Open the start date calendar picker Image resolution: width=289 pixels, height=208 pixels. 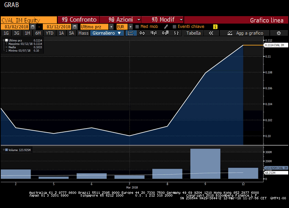pos(33,27)
